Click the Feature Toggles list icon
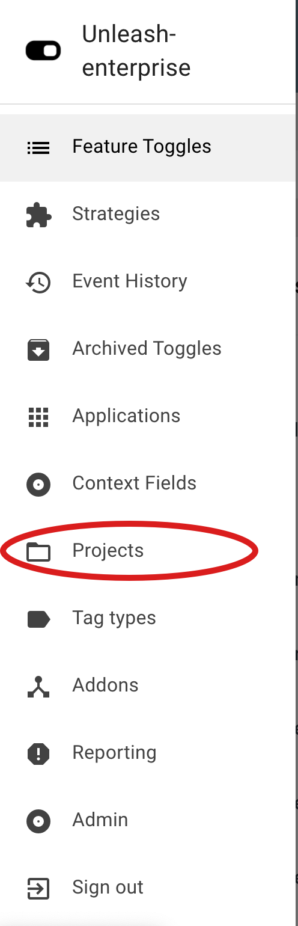This screenshot has height=926, width=298. 39,147
